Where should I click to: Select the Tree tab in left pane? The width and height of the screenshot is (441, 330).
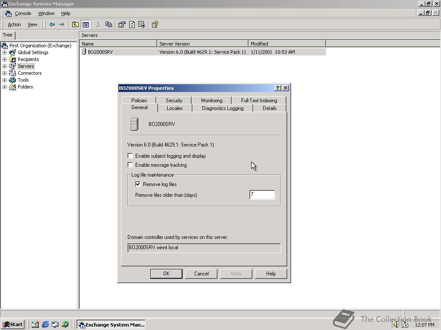[8, 35]
